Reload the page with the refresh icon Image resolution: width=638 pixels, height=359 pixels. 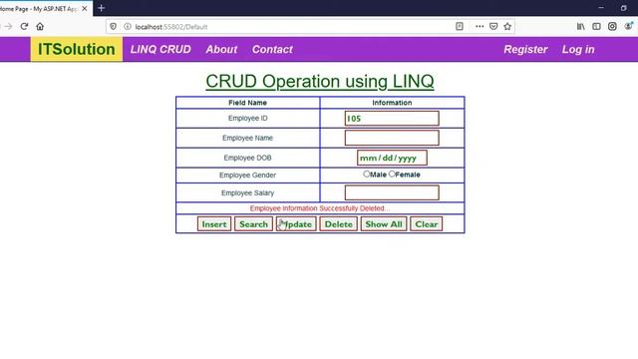[24, 27]
